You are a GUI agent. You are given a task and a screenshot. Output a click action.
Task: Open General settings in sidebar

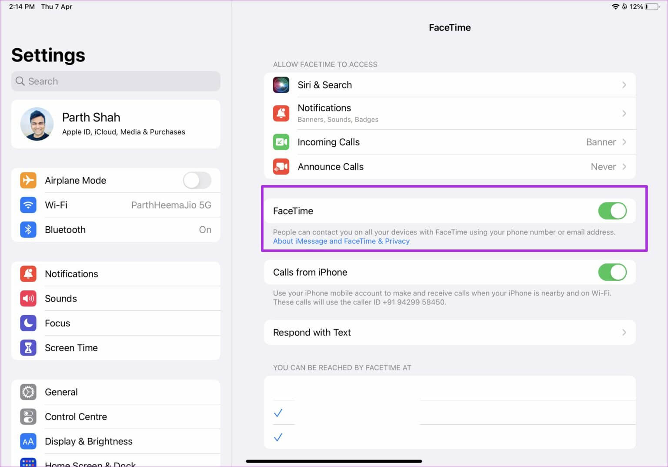click(x=61, y=392)
